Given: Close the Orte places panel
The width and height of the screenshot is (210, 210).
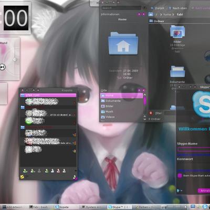Looking at the screenshot, I should tap(144, 90).
